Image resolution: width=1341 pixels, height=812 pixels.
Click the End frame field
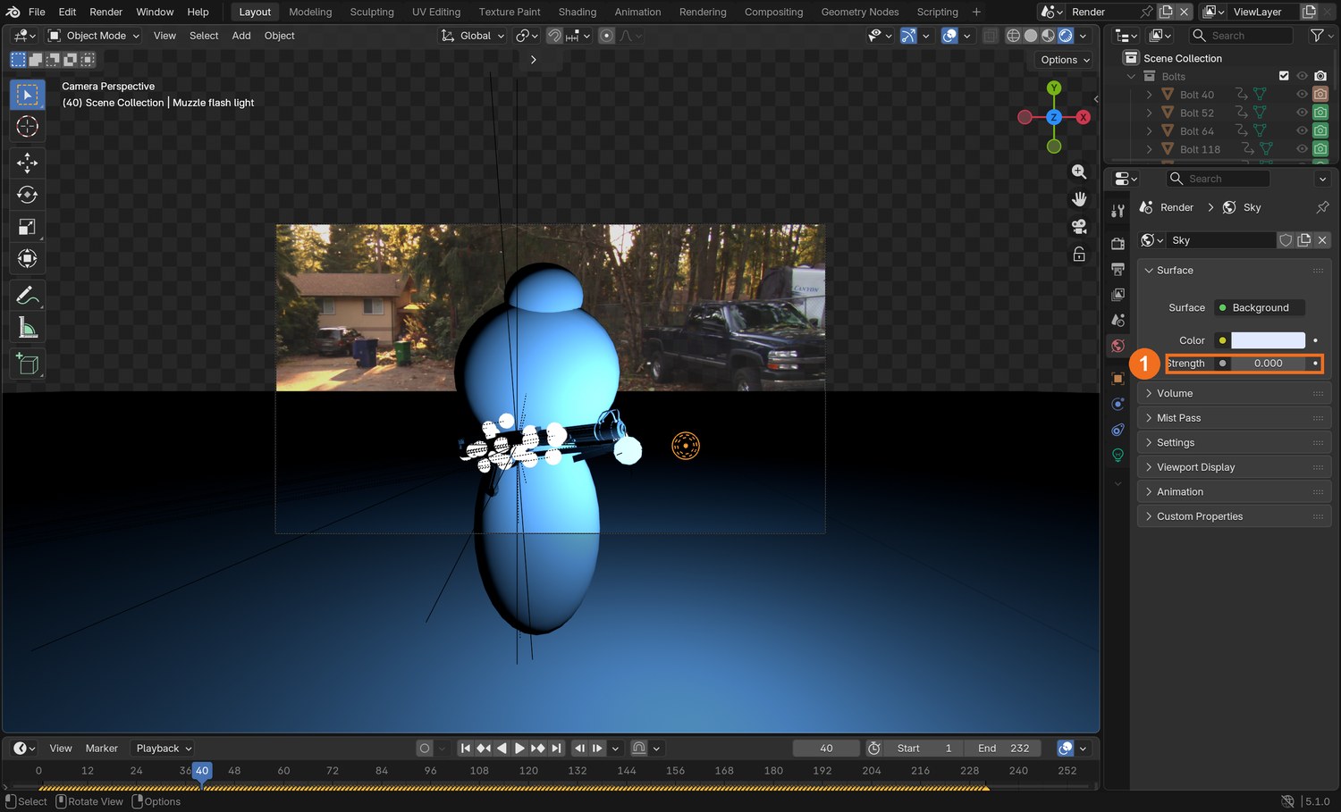pos(1003,749)
